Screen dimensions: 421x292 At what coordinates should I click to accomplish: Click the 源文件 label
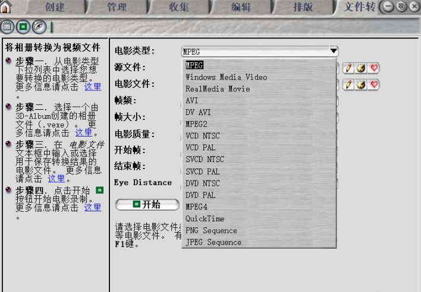pos(130,67)
